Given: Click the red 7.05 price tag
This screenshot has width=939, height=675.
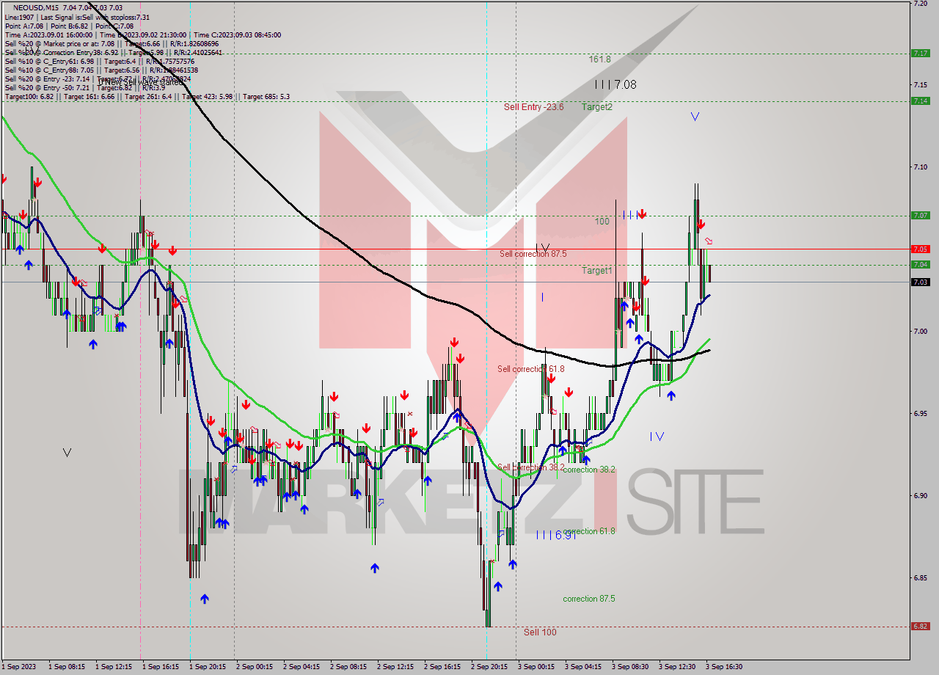Looking at the screenshot, I should pos(920,249).
